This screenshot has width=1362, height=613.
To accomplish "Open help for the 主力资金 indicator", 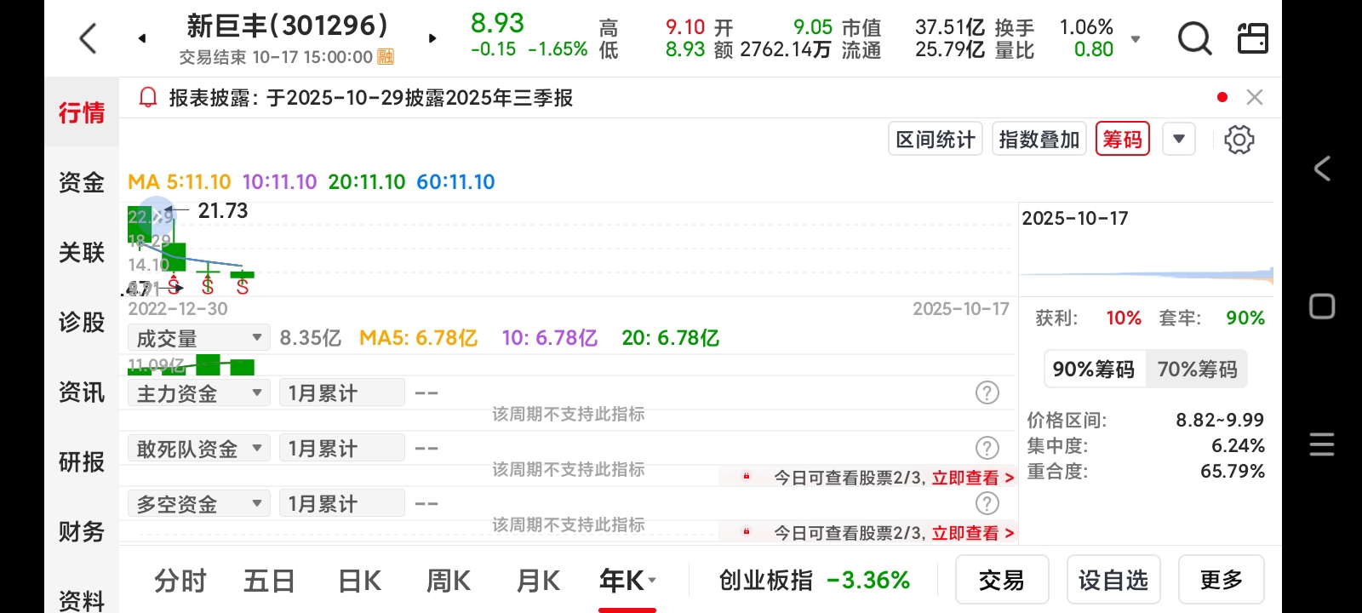I will click(987, 392).
